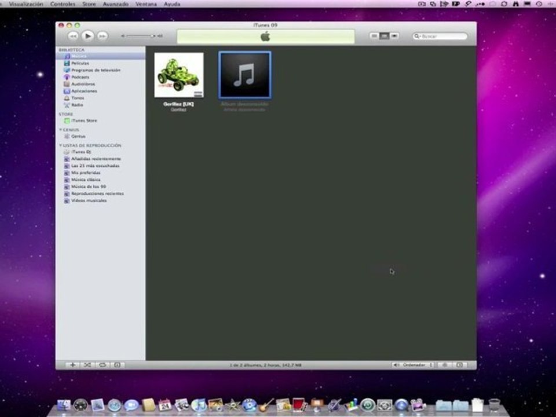Open GarageBand guitar icon in Dock

(x=266, y=405)
